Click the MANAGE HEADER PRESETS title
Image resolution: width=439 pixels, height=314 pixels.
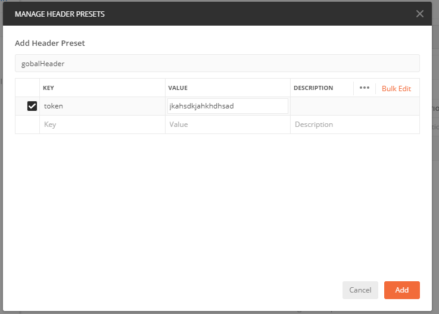(x=60, y=14)
